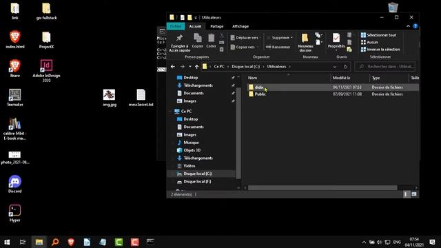Click Brave browser taskbar icon
Viewport: 441px width, 248px height.
[71, 242]
